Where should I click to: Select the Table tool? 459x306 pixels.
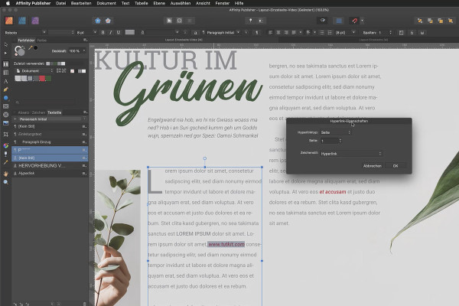tap(5, 73)
